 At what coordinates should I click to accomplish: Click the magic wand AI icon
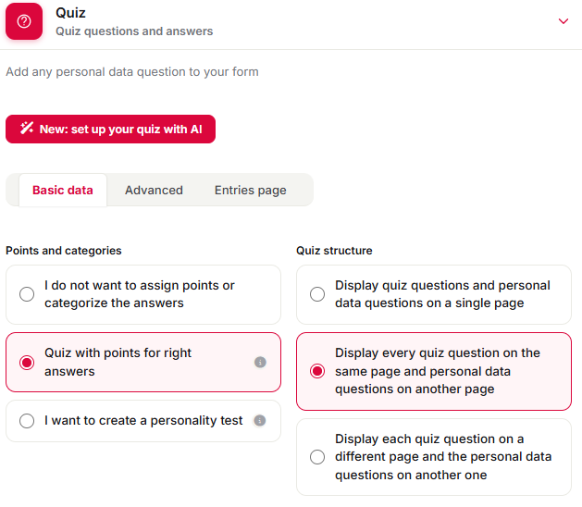coord(27,128)
